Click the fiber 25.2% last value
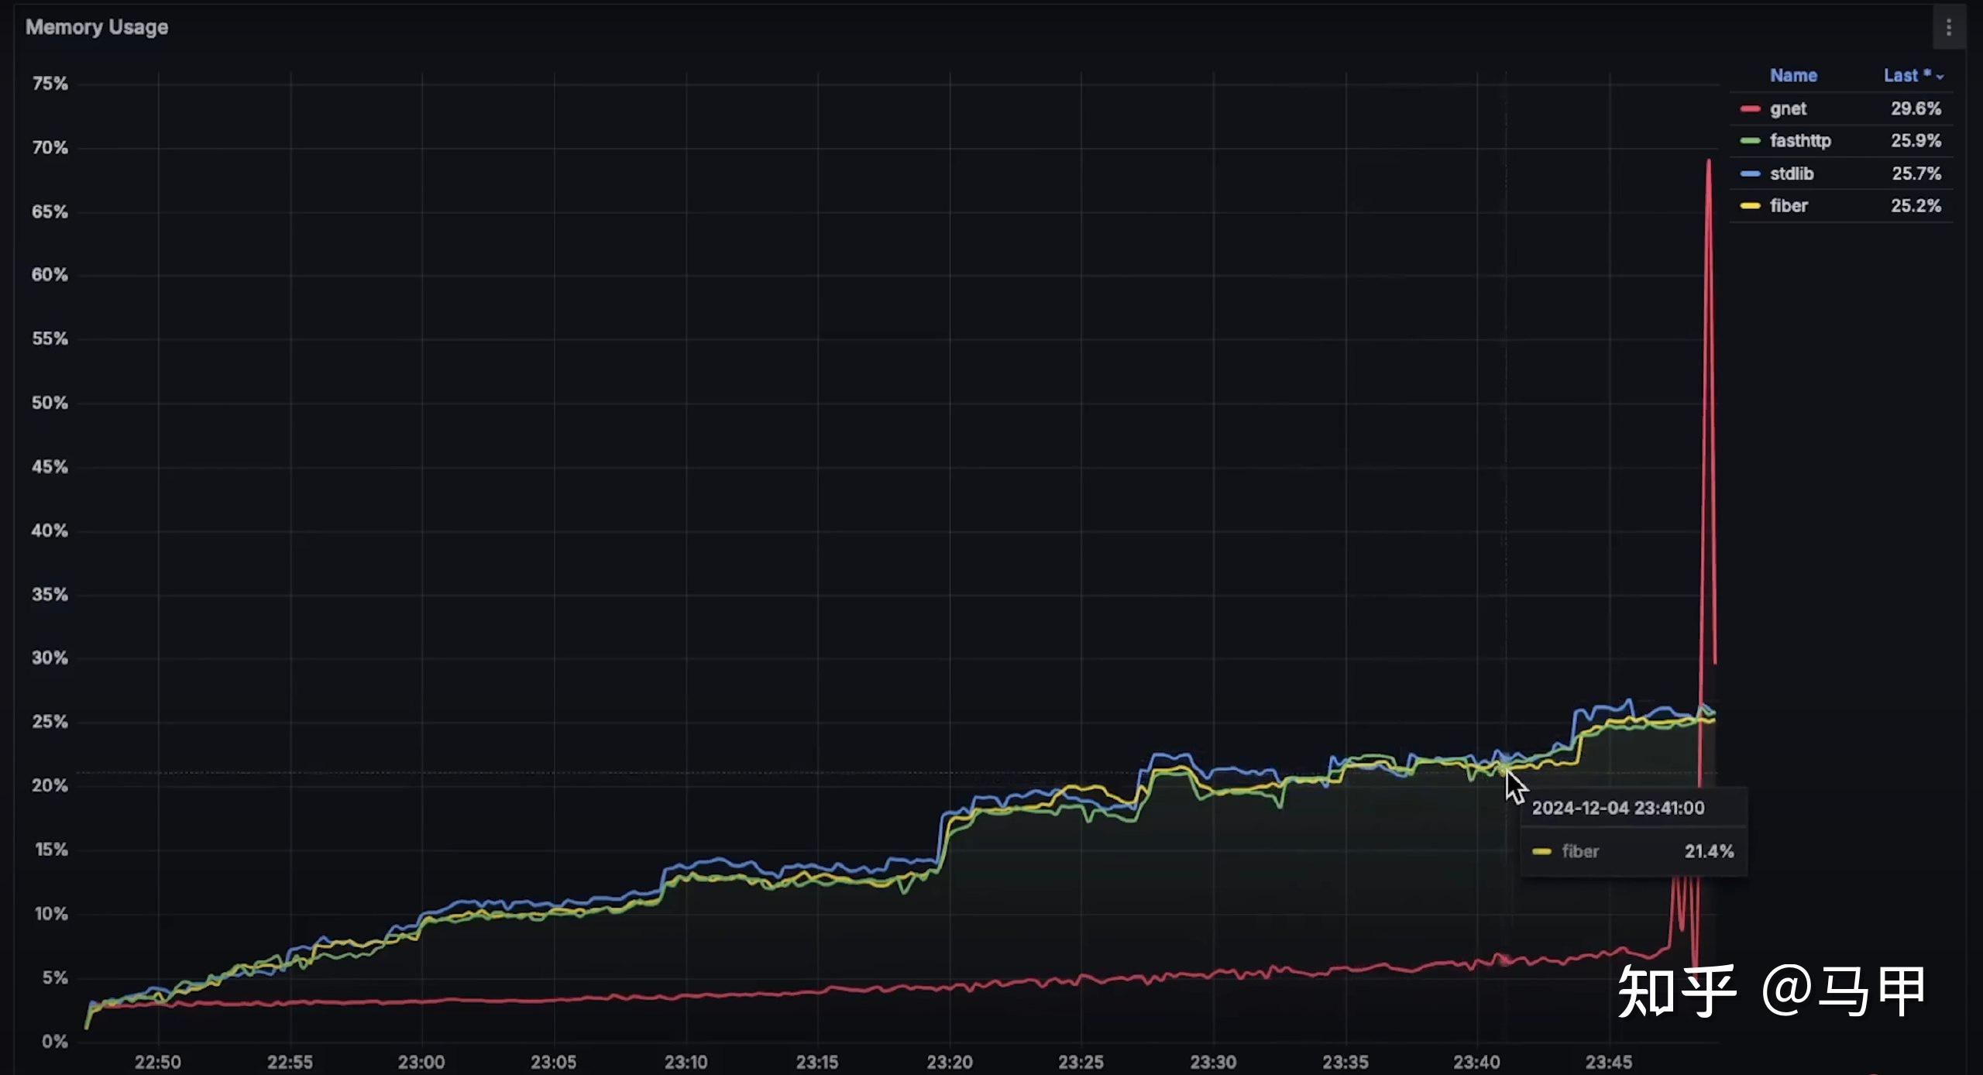Screen dimensions: 1983x1075 [1916, 206]
